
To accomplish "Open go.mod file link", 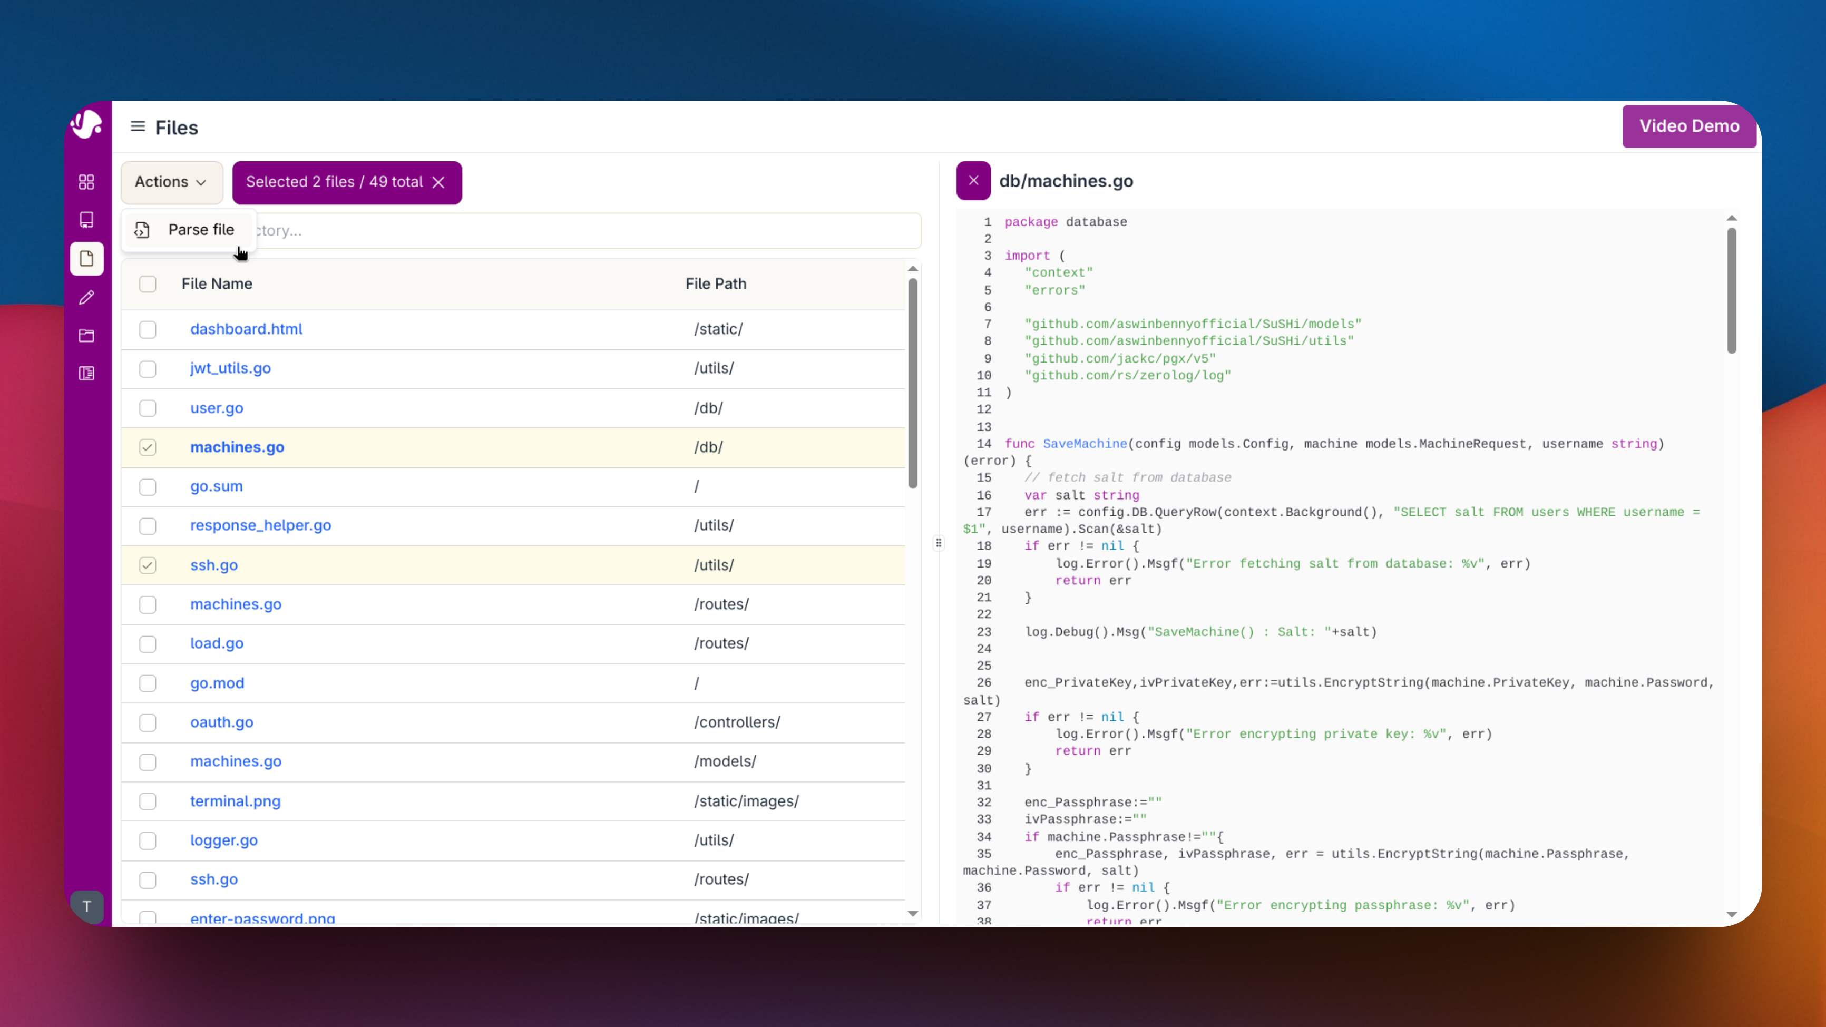I will tap(217, 683).
